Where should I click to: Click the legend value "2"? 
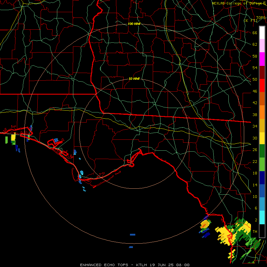(256, 220)
